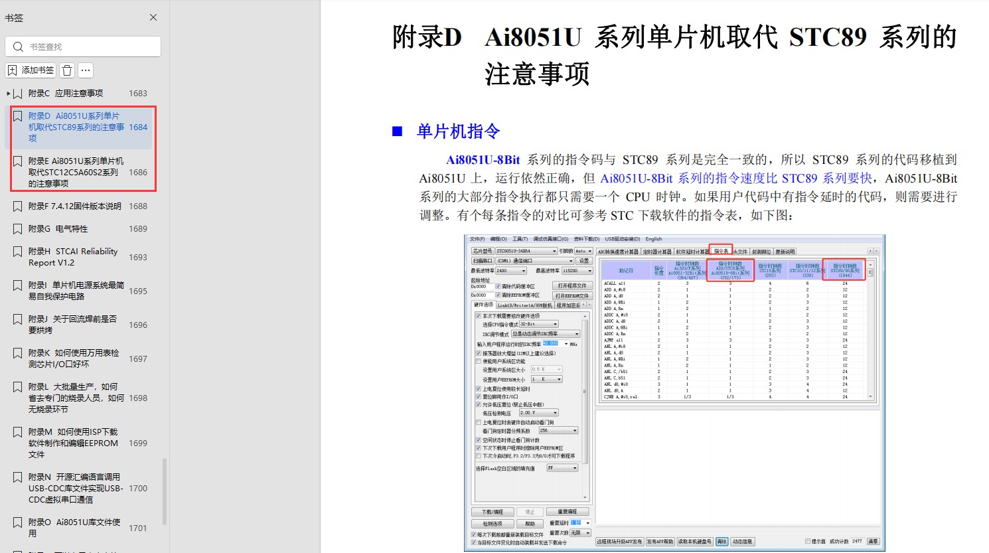The height and width of the screenshot is (553, 989).
Task: Open 最低波特率 2400 dropdown
Action: pos(510,271)
